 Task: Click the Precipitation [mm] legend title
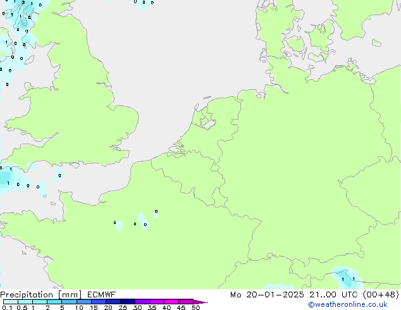(40, 294)
